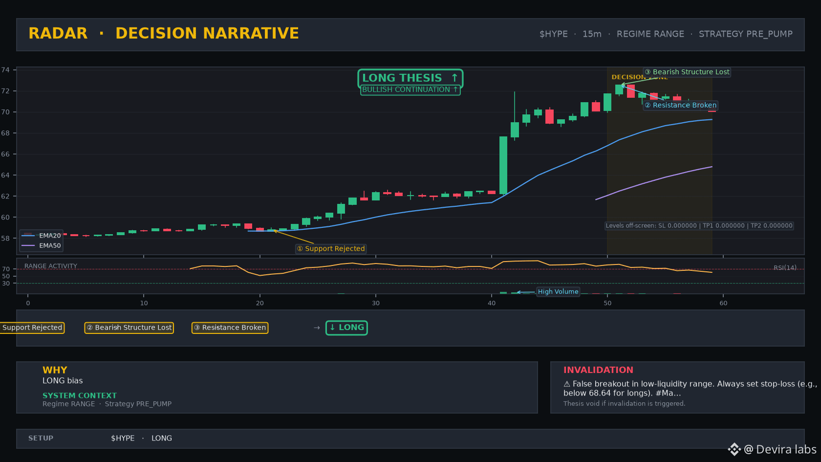The width and height of the screenshot is (821, 462).
Task: Click the $HYPE ticker in the SETUP bar
Action: coord(123,439)
